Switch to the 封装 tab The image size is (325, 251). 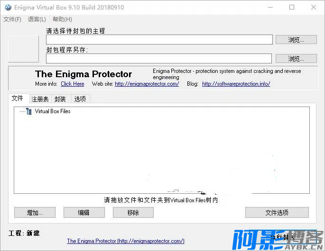point(60,99)
